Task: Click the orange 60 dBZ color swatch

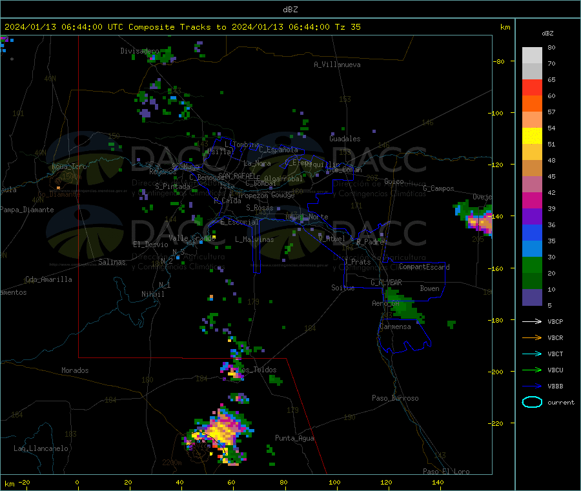Action: (532, 104)
